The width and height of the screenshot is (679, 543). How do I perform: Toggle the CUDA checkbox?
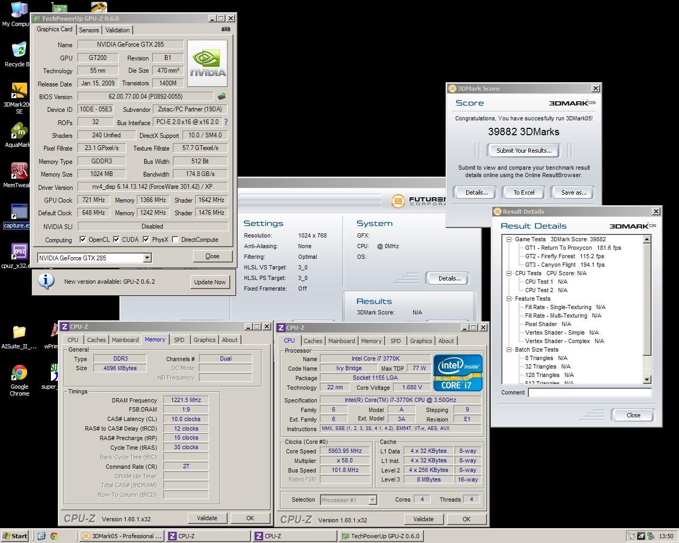pyautogui.click(x=116, y=240)
